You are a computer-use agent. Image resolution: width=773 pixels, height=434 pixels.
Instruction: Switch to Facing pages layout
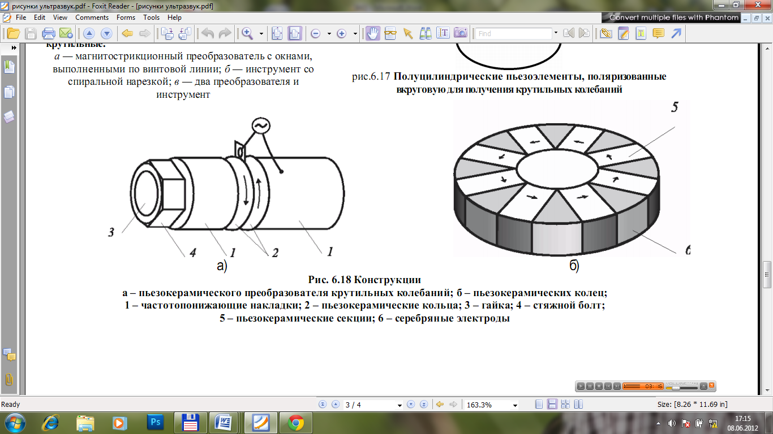[578, 405]
